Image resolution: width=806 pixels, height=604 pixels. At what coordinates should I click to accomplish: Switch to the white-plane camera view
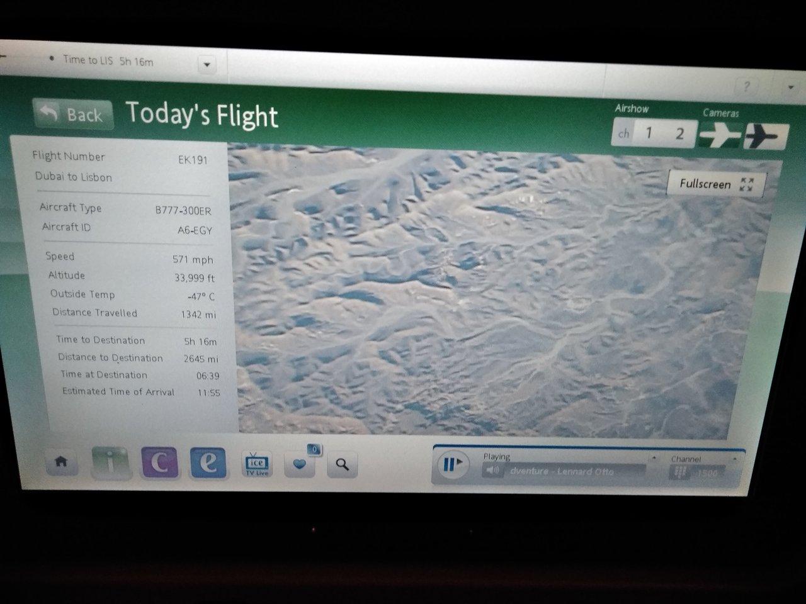coord(720,135)
